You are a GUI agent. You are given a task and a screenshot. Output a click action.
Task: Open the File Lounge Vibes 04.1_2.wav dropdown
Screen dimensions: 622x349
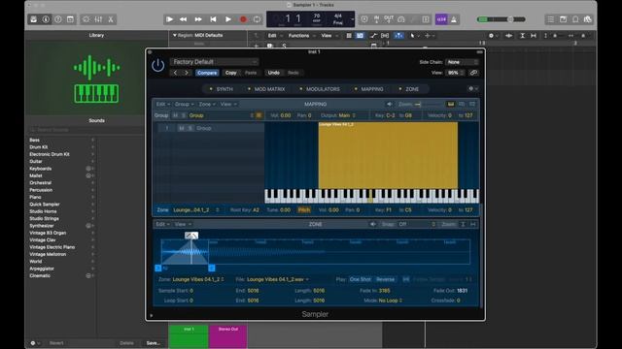tap(278, 279)
